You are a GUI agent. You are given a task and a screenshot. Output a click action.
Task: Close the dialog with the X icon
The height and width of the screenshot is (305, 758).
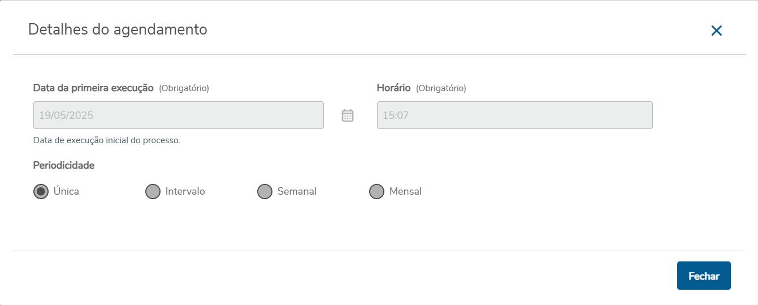click(x=716, y=31)
